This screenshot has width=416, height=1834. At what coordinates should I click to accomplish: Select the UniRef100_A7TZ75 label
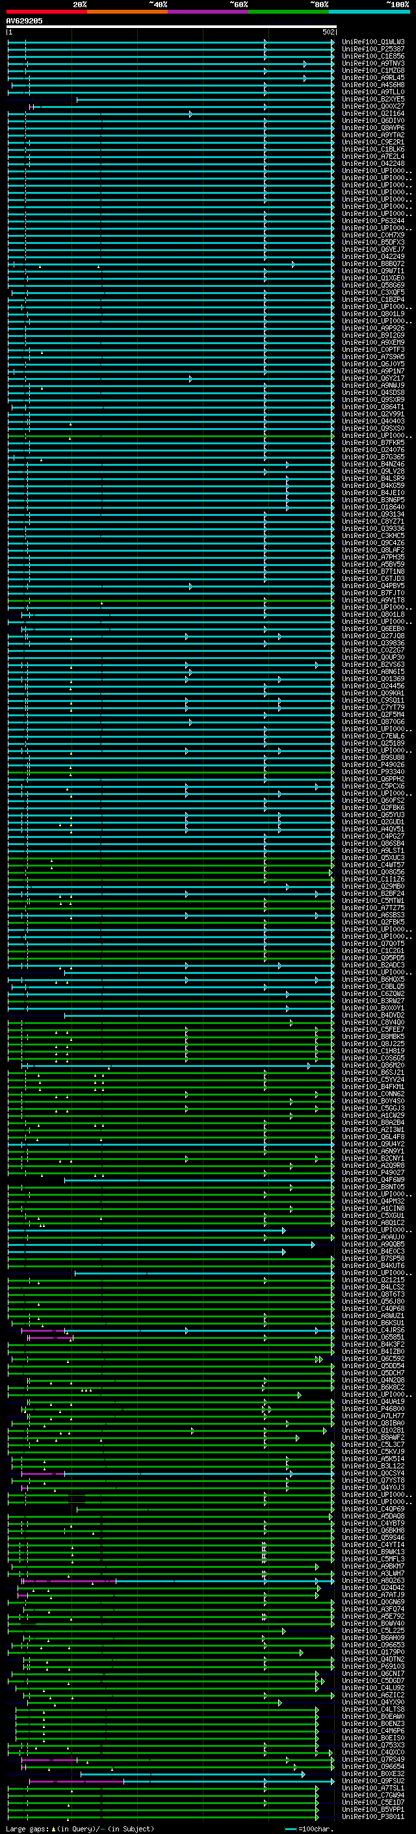tap(373, 908)
